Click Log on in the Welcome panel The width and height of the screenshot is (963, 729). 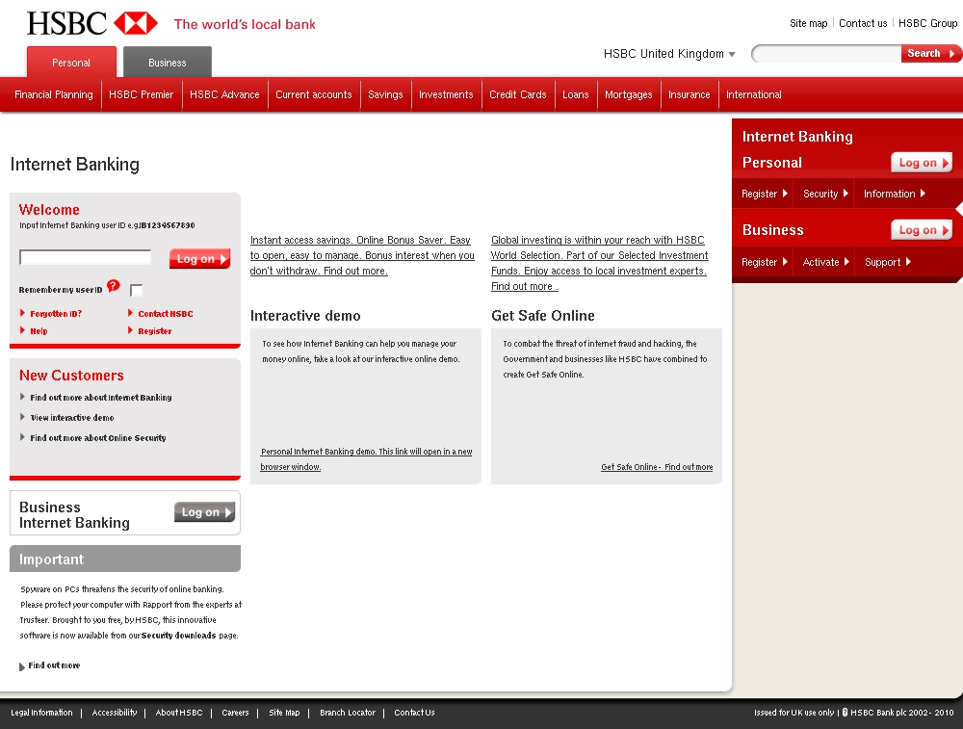click(x=200, y=258)
